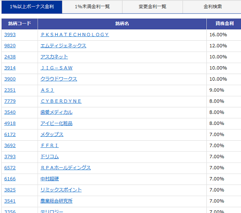The image size is (241, 213).
Task: Open the 変更金利一覧 tab
Action: (x=152, y=7)
